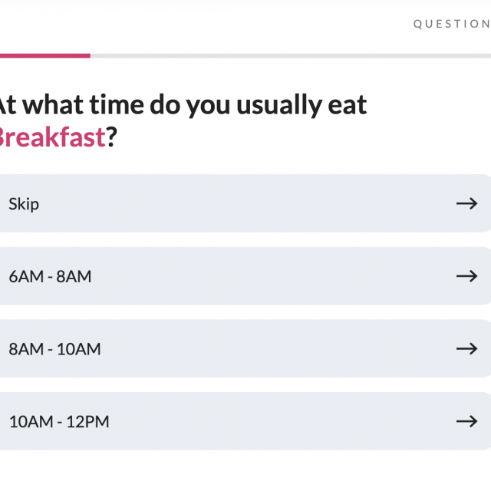Click the pink filled progress bar segment
Screen dimensions: 491x491
[44, 55]
